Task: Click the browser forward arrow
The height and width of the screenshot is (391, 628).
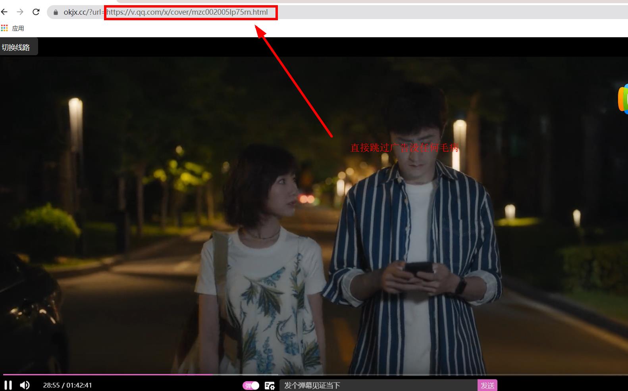Action: [20, 12]
